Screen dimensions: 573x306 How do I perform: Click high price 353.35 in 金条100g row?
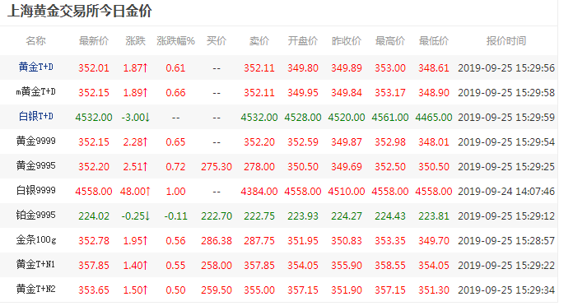click(x=390, y=241)
